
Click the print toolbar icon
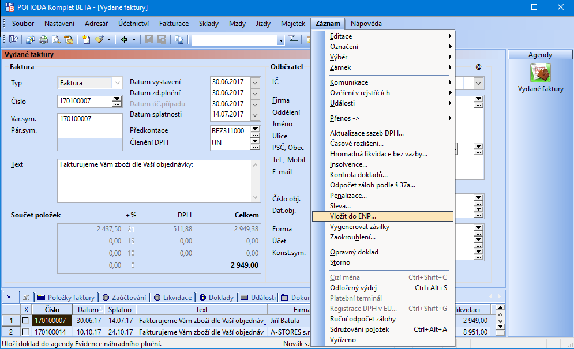click(44, 39)
